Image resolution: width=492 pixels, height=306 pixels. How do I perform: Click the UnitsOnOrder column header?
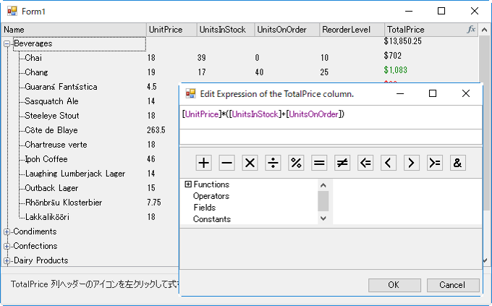[x=287, y=30]
